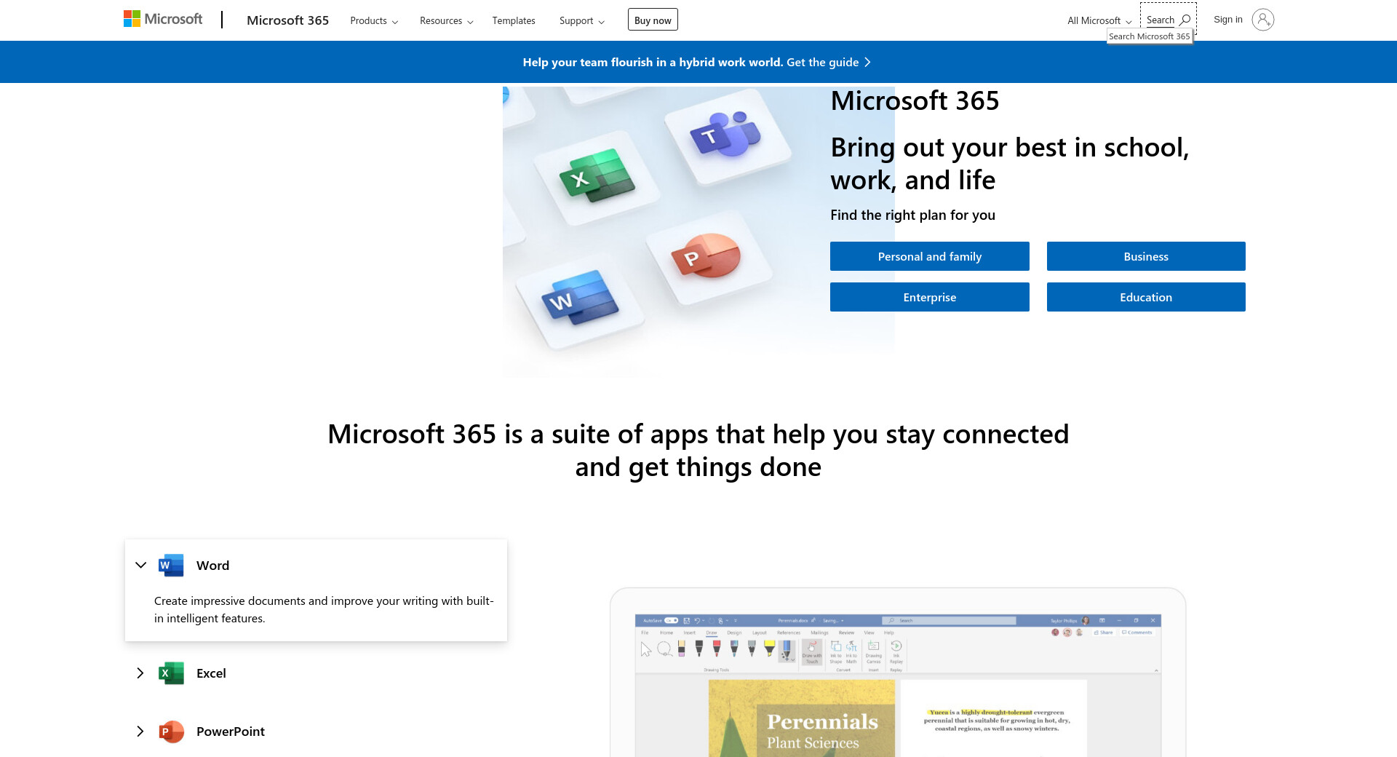Expand the Support dropdown menu
This screenshot has height=757, width=1397.
[581, 20]
